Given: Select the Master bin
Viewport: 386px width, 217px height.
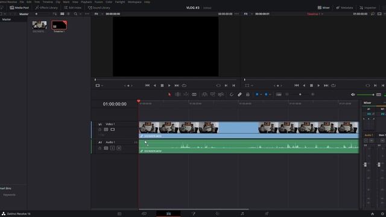Looking at the screenshot, I should click(x=7, y=19).
